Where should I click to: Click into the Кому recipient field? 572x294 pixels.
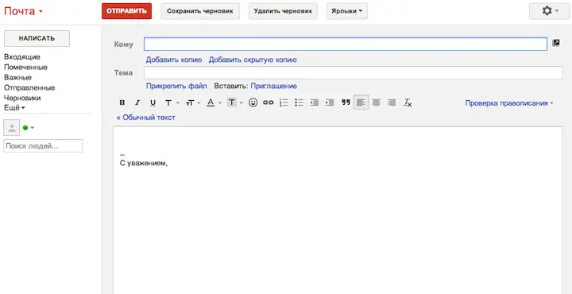[346, 44]
